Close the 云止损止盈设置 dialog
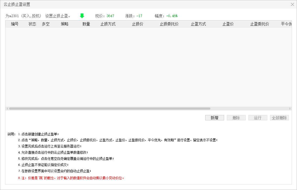 tap(292, 4)
